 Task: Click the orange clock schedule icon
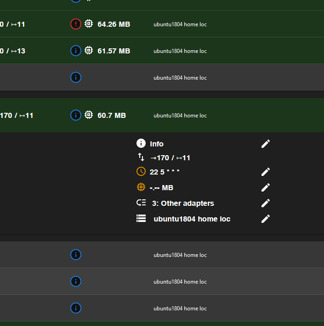pos(141,172)
